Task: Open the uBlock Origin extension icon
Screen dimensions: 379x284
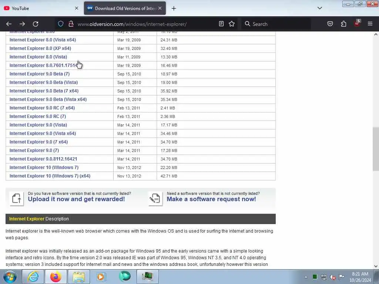Action: pyautogui.click(x=357, y=23)
